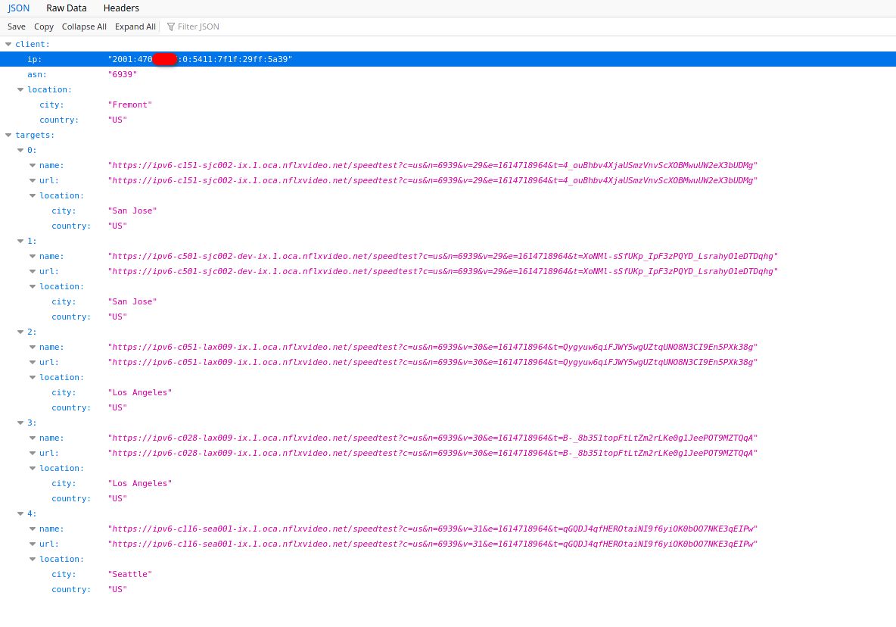Select the c116-sea001 name URL of target 4

pos(433,529)
